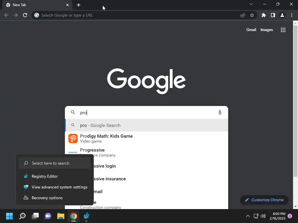Open notification badge showing 2
Viewport: 298px width, 223px height.
290,216
